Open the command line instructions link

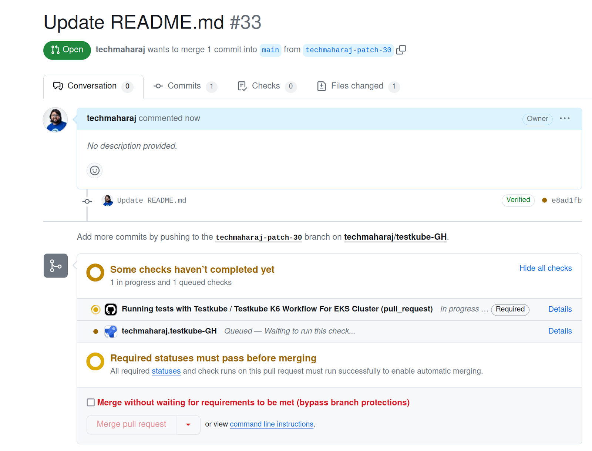click(x=272, y=424)
